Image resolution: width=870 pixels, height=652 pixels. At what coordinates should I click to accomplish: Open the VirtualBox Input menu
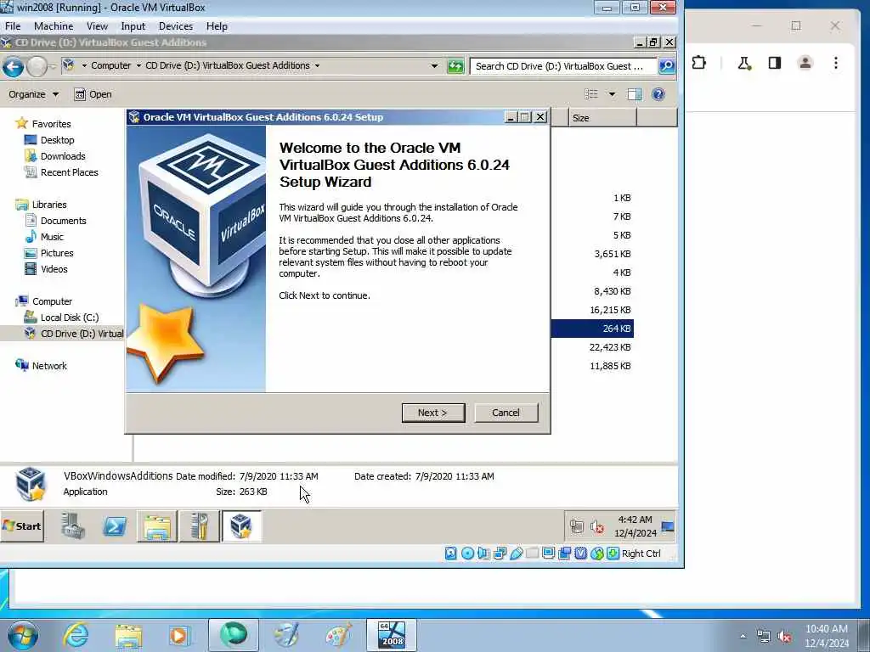tap(133, 26)
